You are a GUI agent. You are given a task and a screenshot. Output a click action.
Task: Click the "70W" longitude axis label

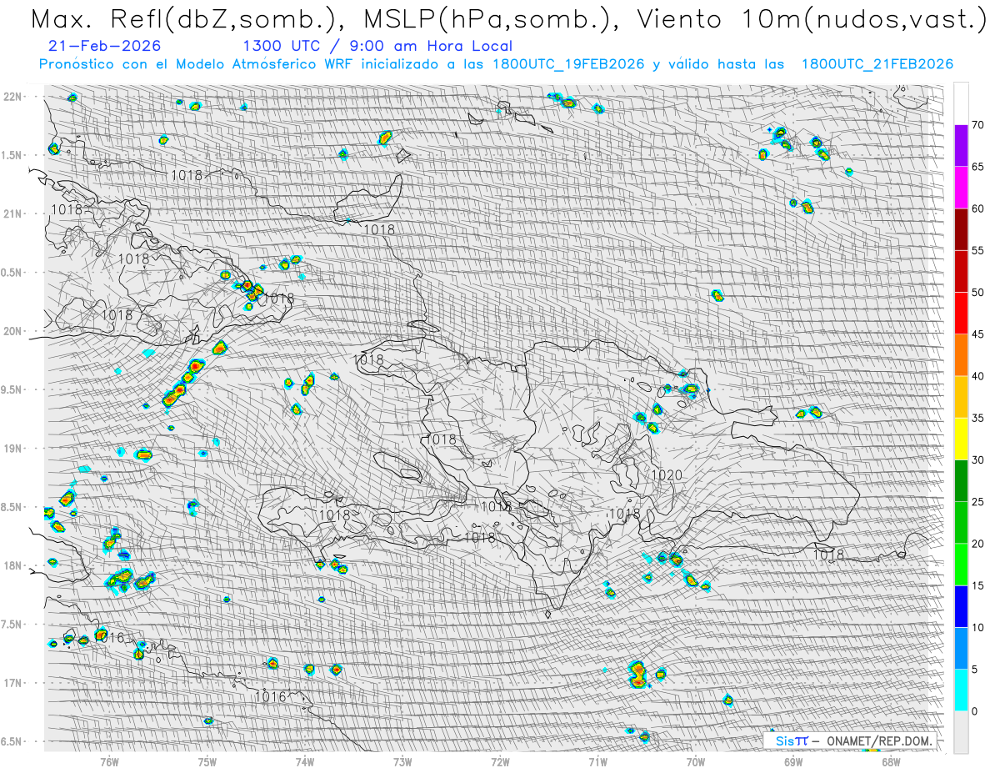(695, 760)
